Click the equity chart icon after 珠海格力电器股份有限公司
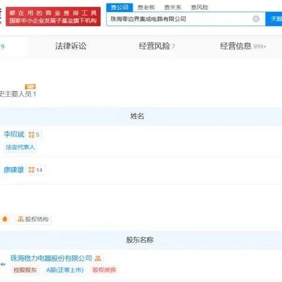The image size is (282, 282). point(98,258)
